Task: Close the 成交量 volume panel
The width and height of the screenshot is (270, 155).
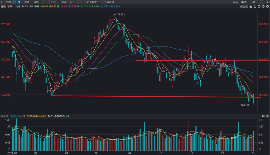Action: tap(263, 116)
